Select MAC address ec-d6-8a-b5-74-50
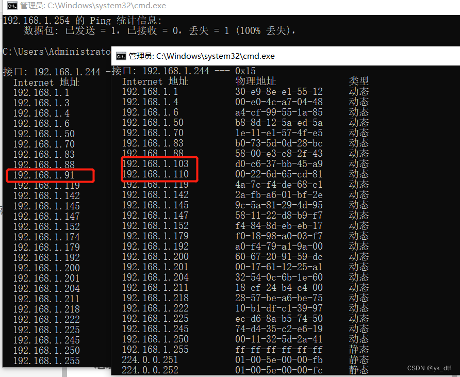Screen dimensions: 460x377 [x=278, y=318]
